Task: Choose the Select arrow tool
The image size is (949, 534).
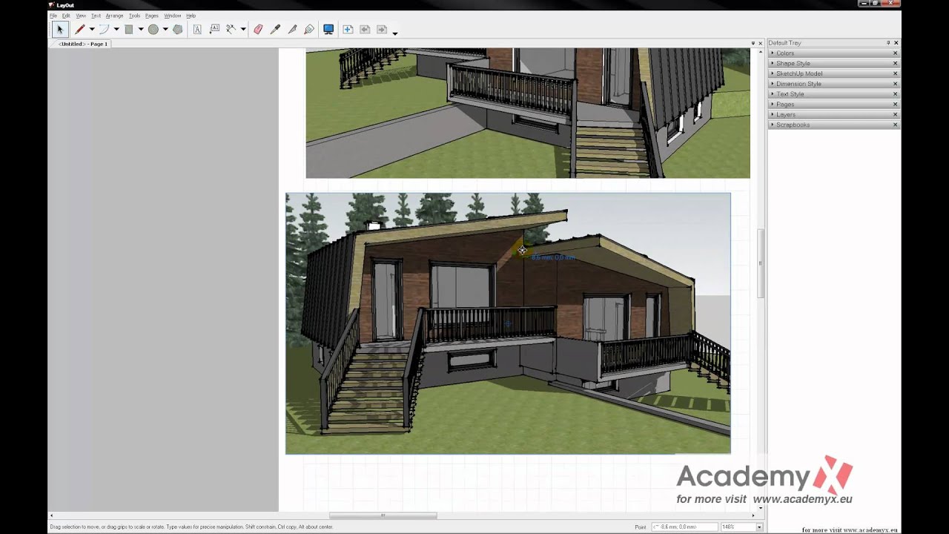Action: point(60,30)
